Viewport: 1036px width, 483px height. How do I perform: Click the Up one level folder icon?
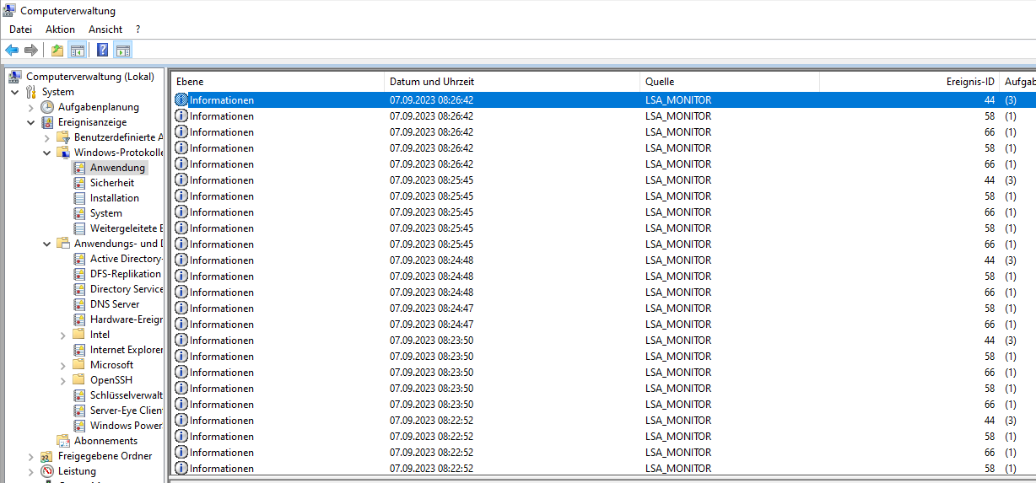pyautogui.click(x=57, y=50)
